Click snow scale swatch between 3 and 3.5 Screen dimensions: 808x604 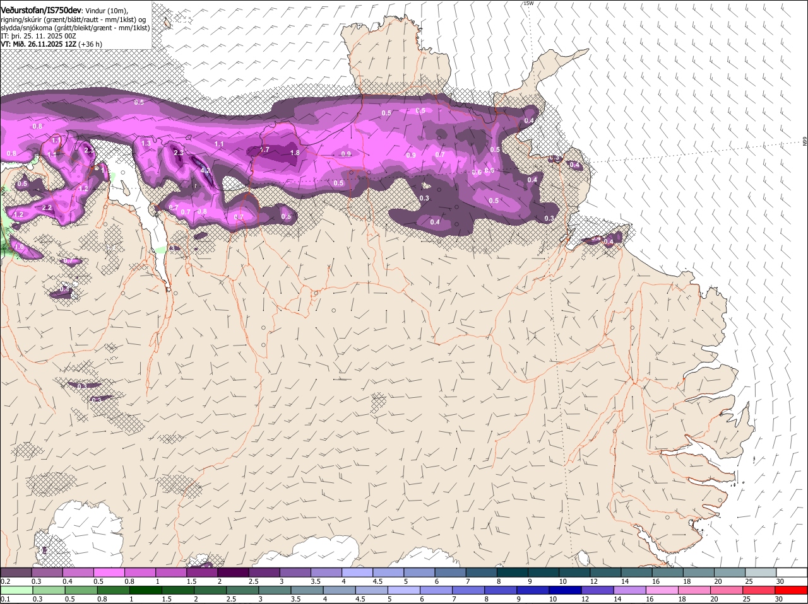point(295,572)
